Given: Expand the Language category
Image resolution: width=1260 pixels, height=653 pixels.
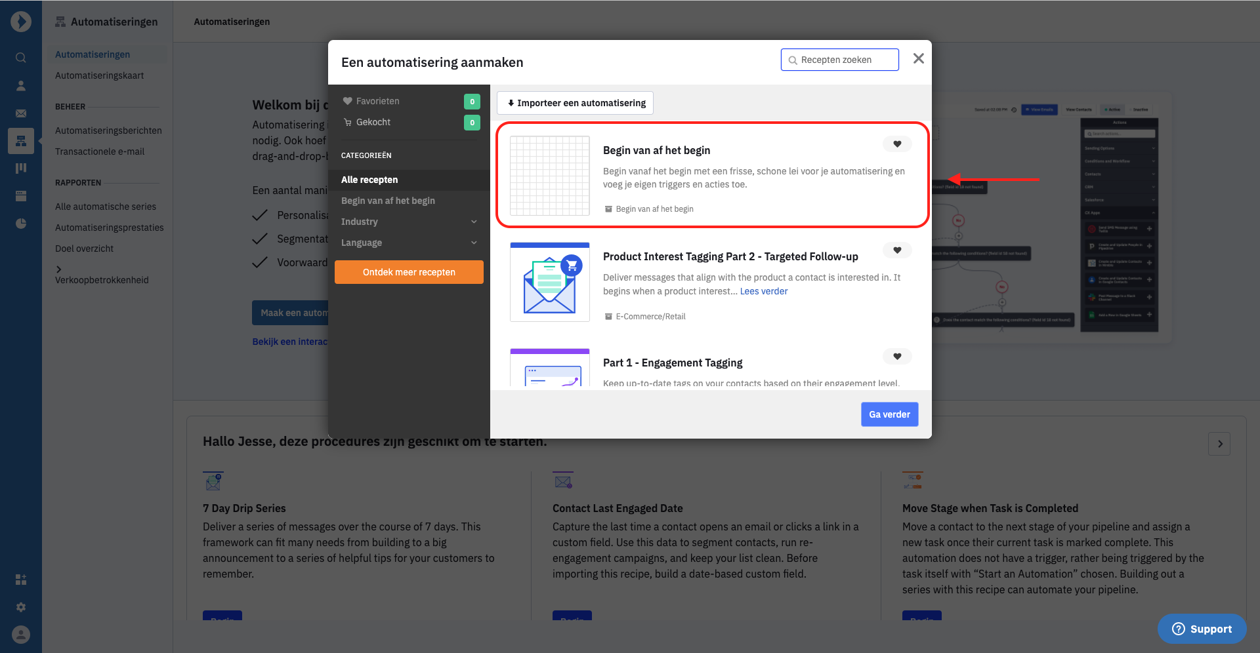Looking at the screenshot, I should [409, 243].
